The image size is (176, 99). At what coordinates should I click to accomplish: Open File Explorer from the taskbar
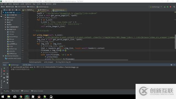(9, 97)
